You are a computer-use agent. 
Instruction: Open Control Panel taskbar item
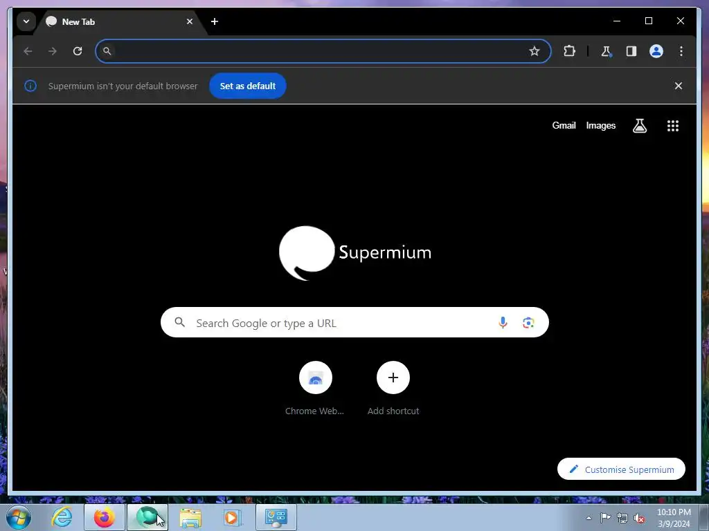pos(276,517)
